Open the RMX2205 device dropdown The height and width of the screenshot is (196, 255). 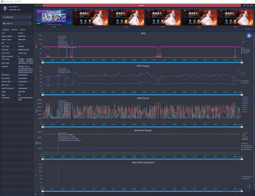pyautogui.click(x=17, y=17)
